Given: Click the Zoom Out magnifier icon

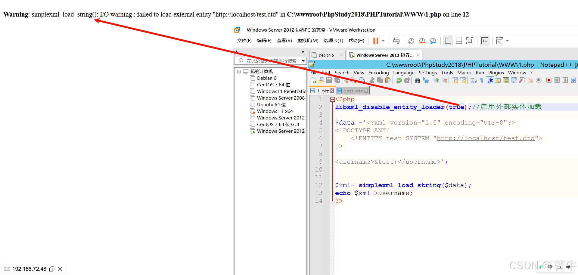Looking at the screenshot, I should 444,80.
